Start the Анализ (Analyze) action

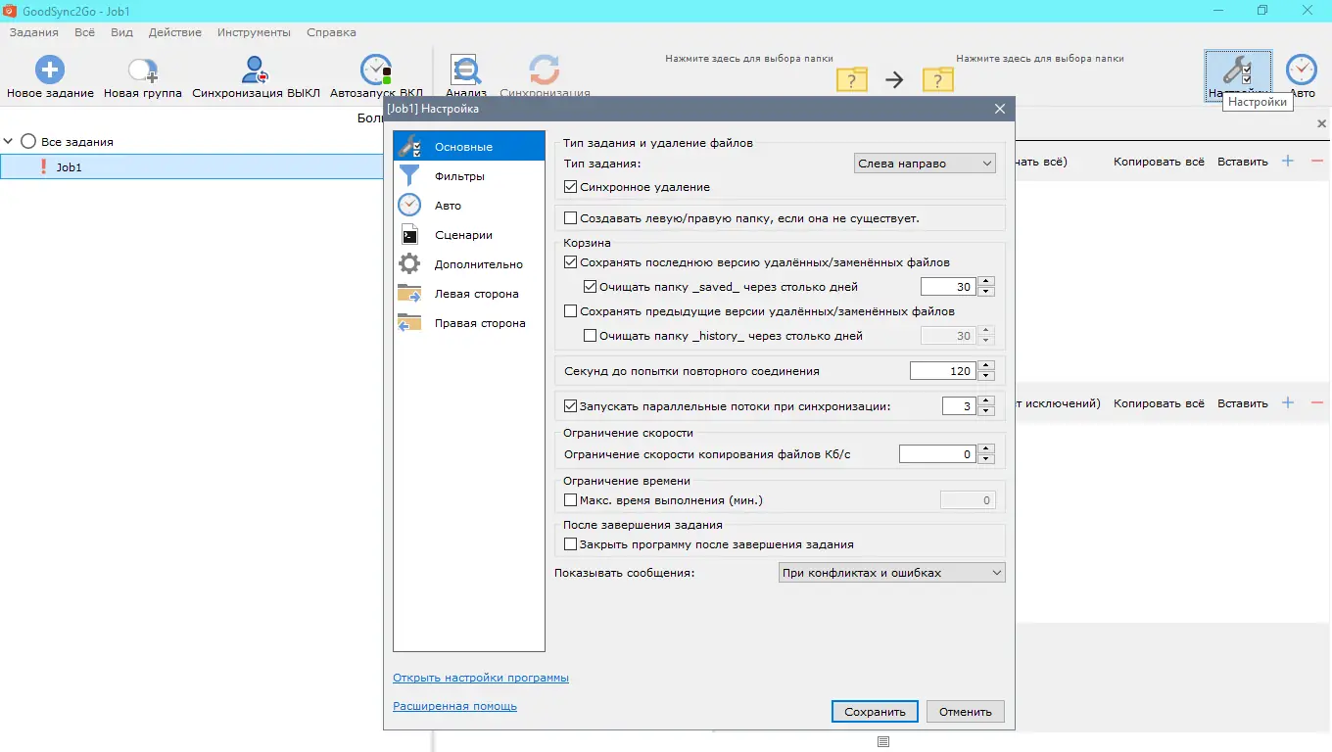coord(464,70)
